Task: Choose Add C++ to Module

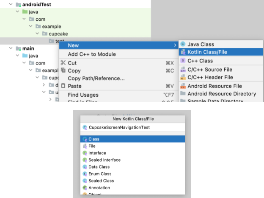Action: coord(91,54)
